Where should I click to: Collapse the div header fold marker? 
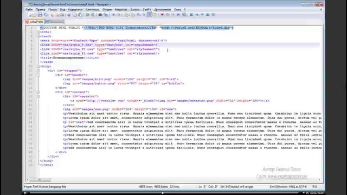pyautogui.click(x=38, y=75)
